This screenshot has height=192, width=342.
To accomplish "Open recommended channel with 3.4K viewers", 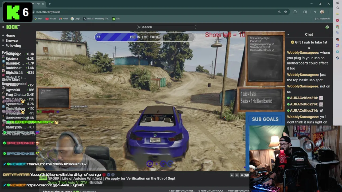I will pyautogui.click(x=18, y=95).
